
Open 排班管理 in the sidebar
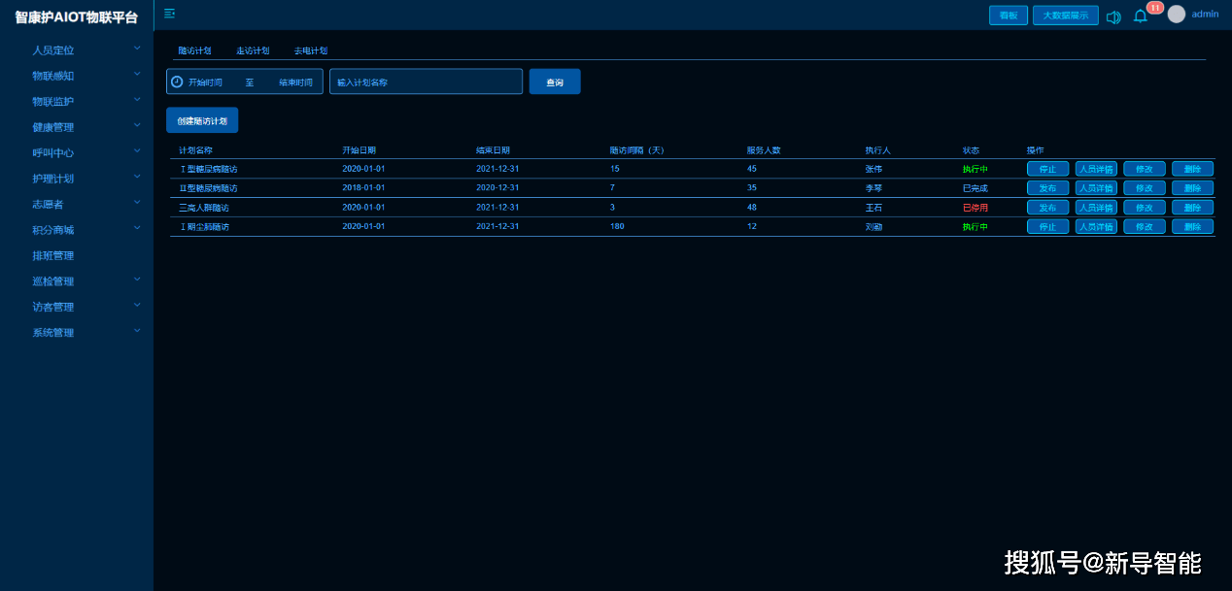[53, 256]
